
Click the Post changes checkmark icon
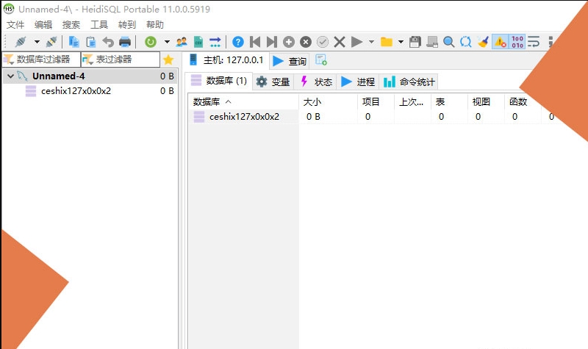pos(323,42)
